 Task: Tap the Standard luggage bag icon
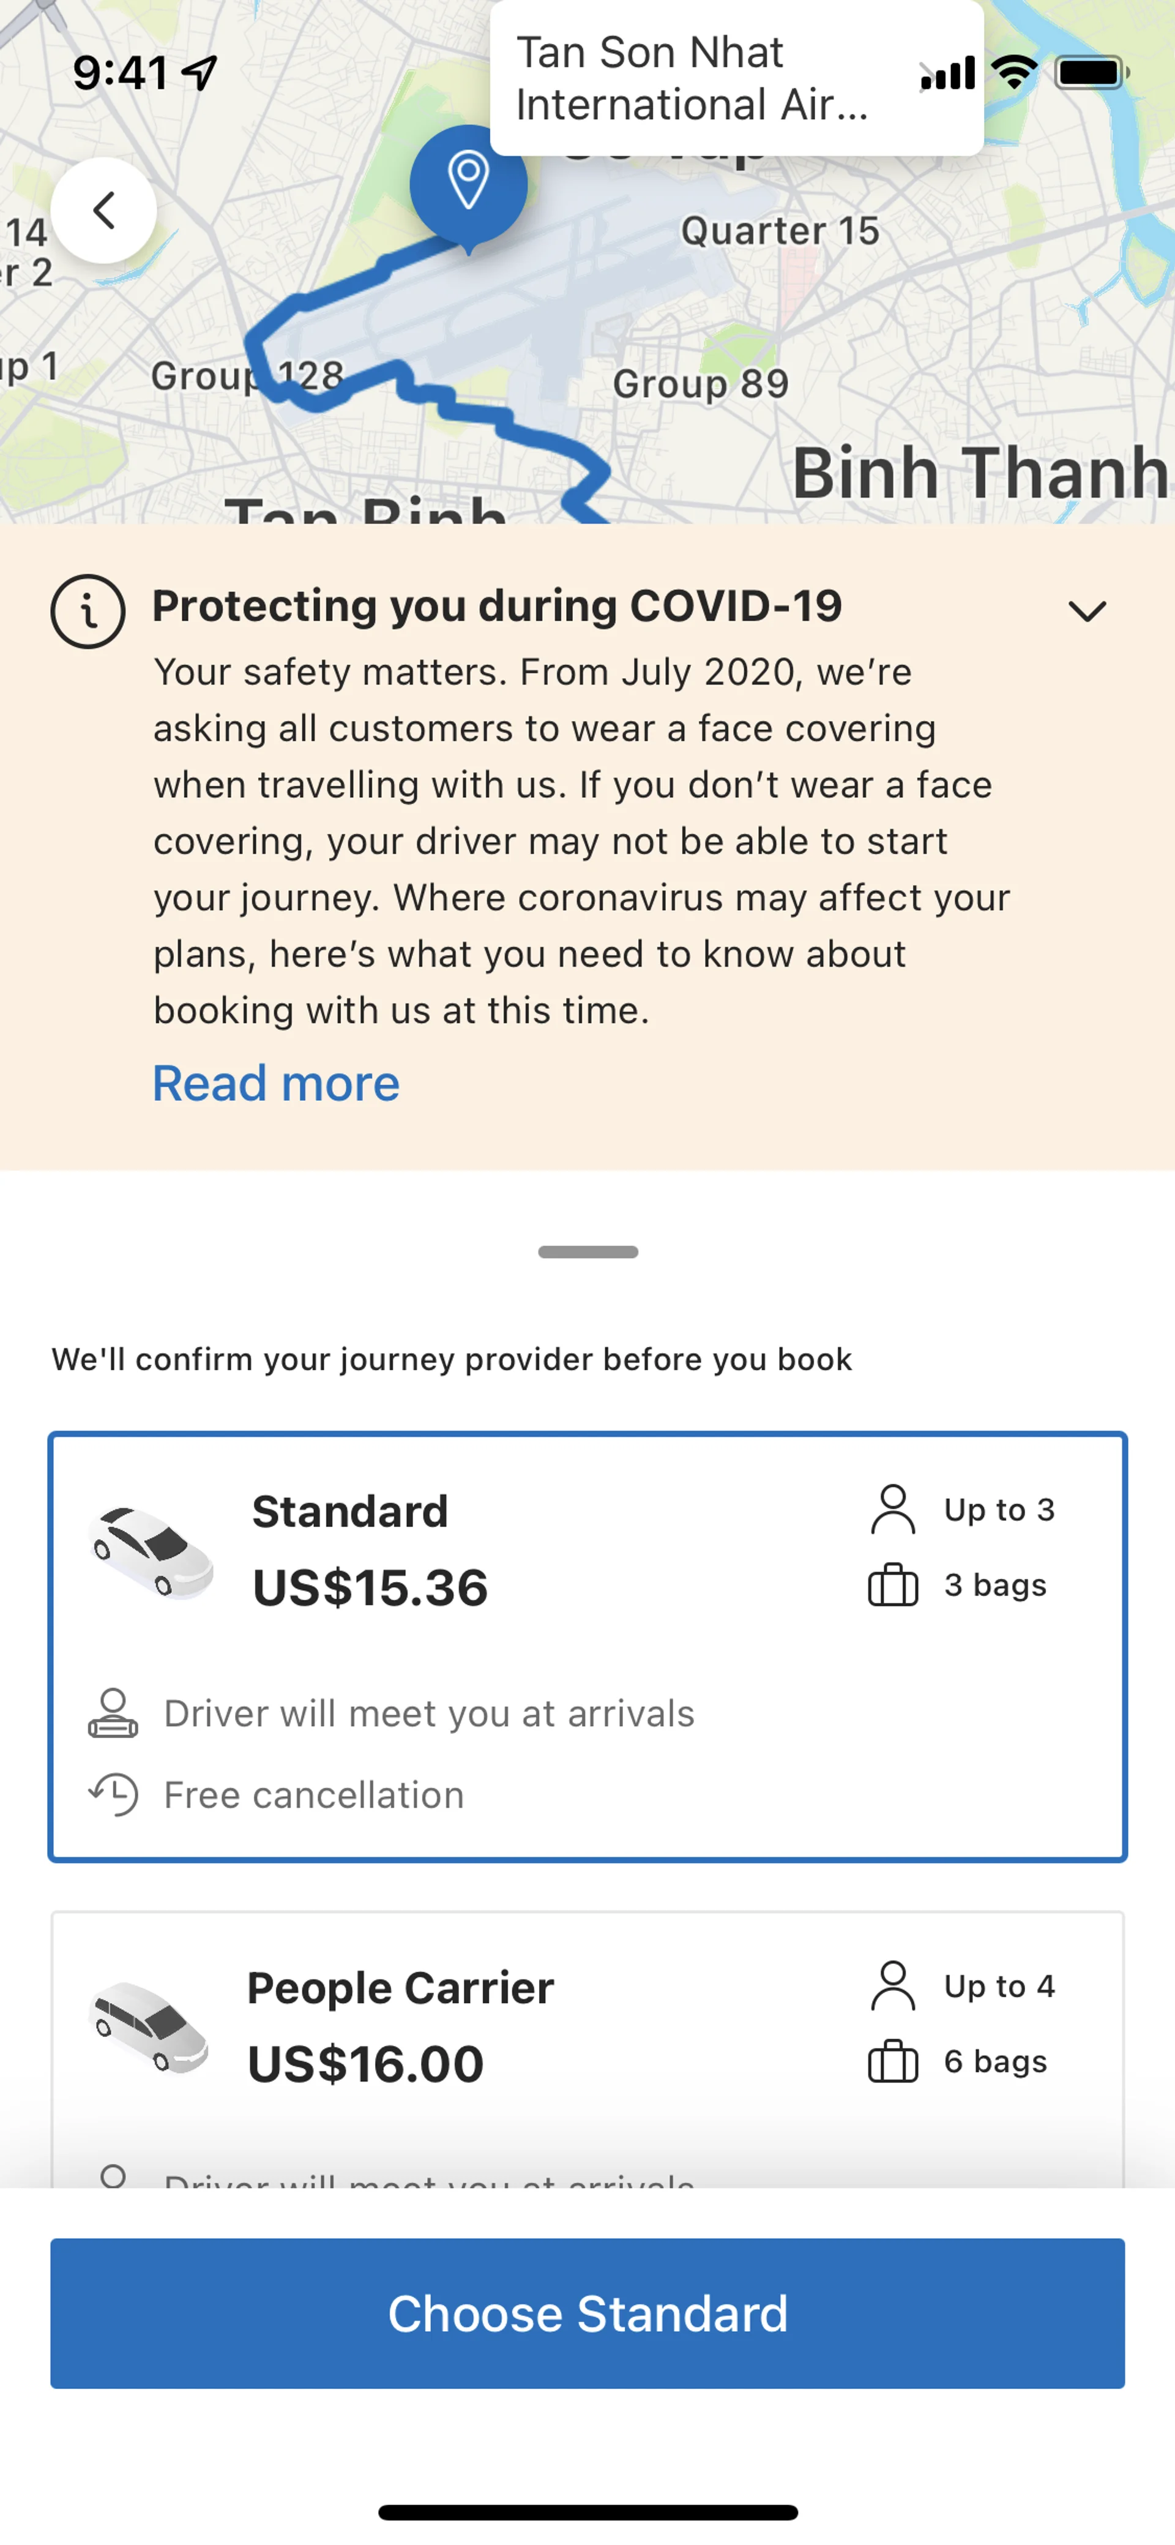(x=893, y=1586)
